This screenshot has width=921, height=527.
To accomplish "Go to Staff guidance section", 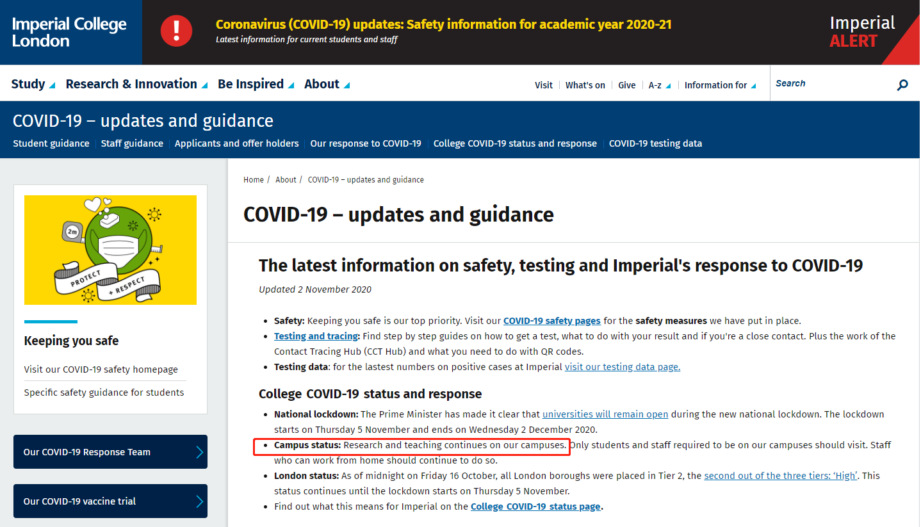I will [132, 143].
